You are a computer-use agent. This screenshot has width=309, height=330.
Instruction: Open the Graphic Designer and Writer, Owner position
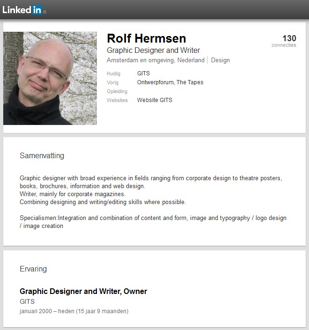(x=83, y=292)
